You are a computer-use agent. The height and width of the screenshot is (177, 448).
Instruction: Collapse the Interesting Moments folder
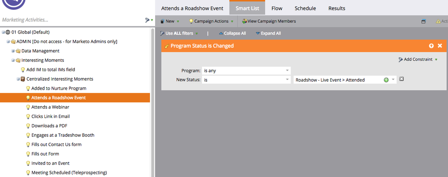[13, 60]
